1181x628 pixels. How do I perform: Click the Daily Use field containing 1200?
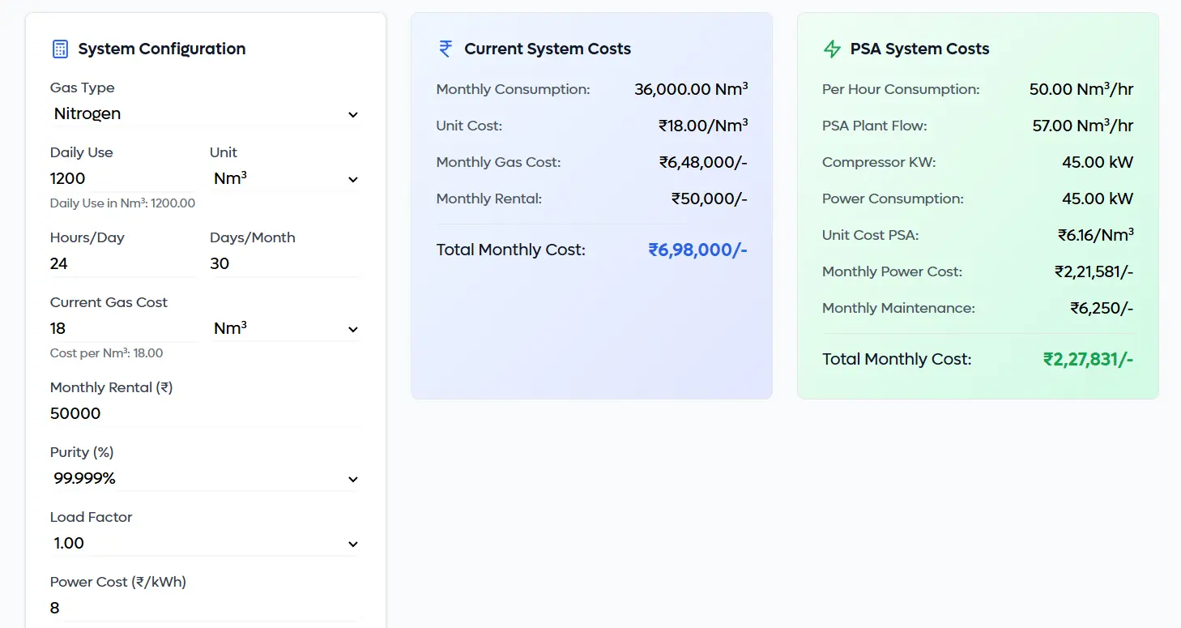(x=122, y=179)
